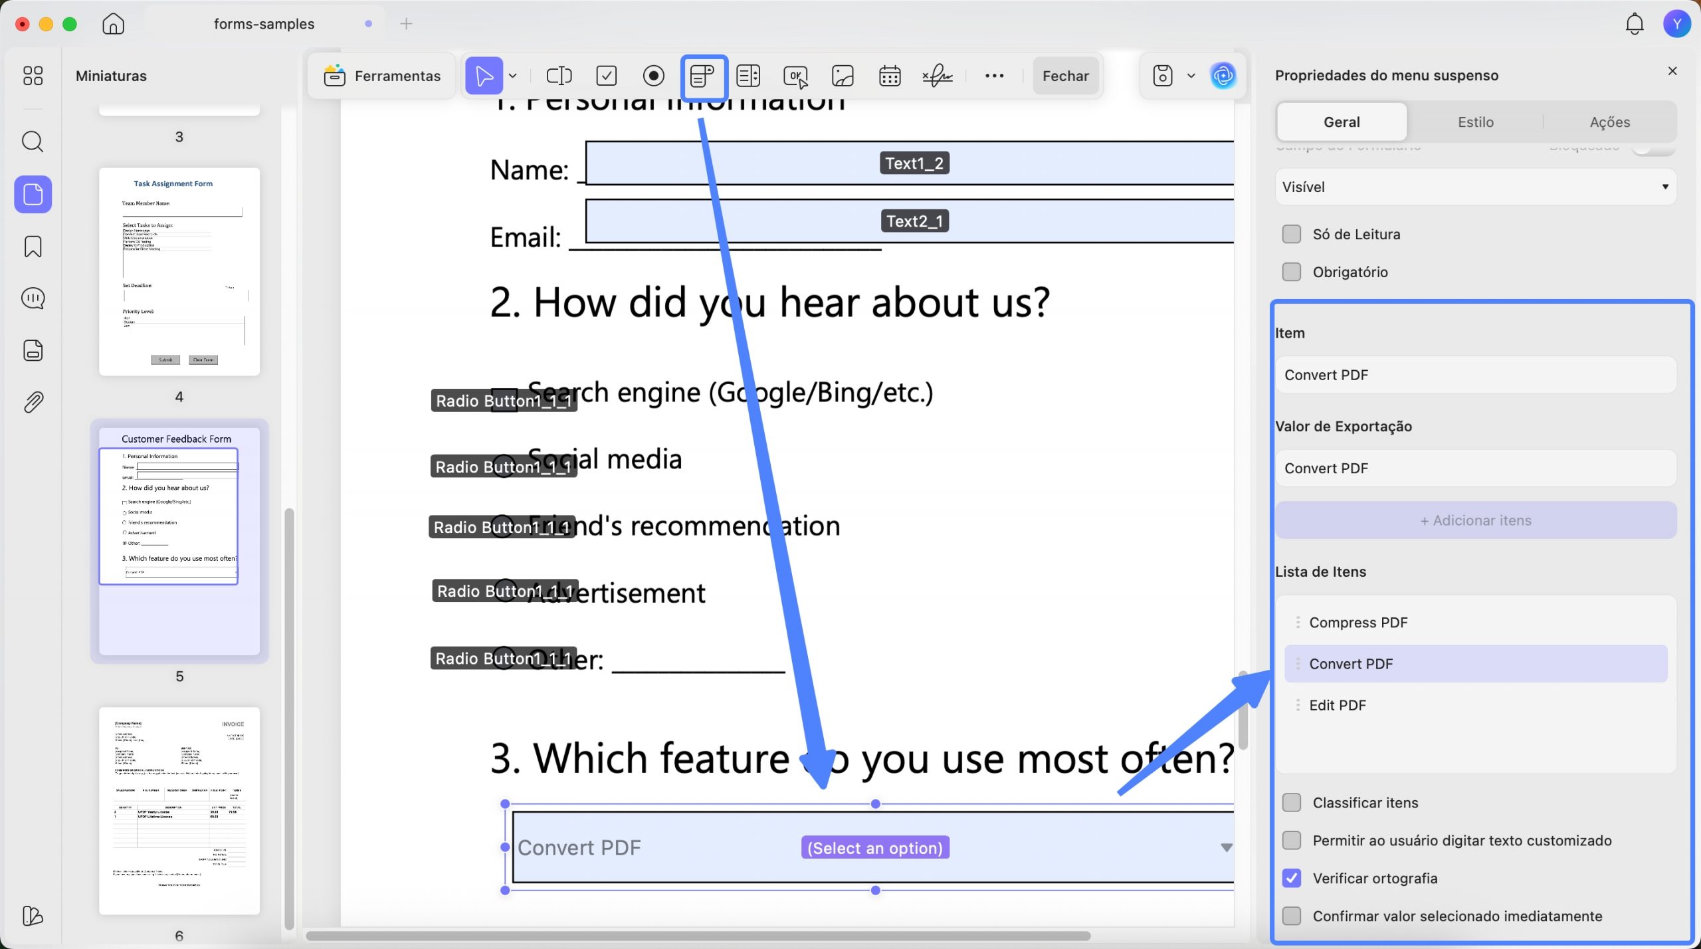Select the date field tool
Image resolution: width=1701 pixels, height=949 pixels.
pyautogui.click(x=890, y=76)
